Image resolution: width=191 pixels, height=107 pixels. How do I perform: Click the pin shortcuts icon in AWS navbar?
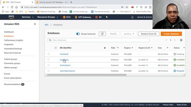pos(107,17)
